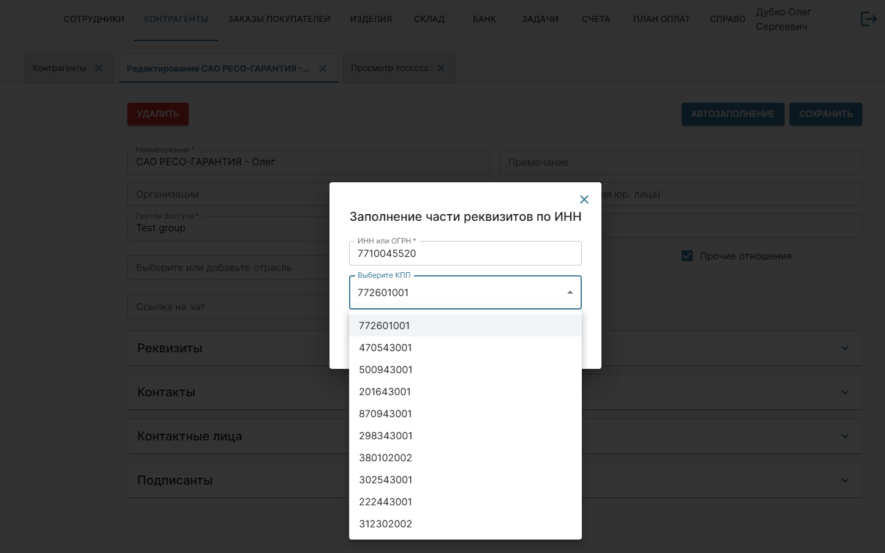Go to the Склад menu item

[429, 19]
